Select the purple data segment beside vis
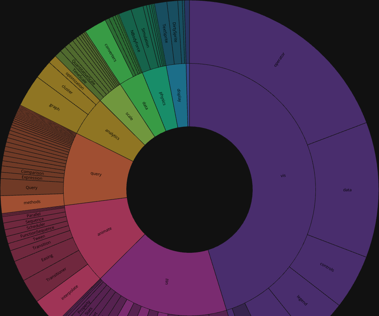 (x=347, y=190)
